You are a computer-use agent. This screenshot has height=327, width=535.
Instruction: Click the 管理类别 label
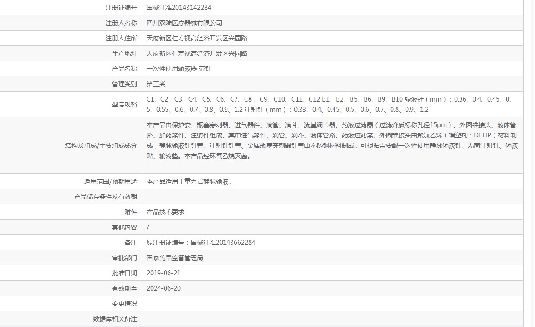tap(124, 84)
